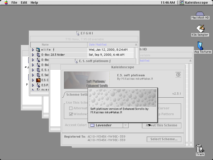Click Date Modified header in Macintosh HD window

(144, 61)
